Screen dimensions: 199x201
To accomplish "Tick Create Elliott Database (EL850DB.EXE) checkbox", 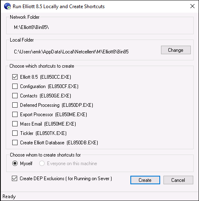I will (15, 143).
